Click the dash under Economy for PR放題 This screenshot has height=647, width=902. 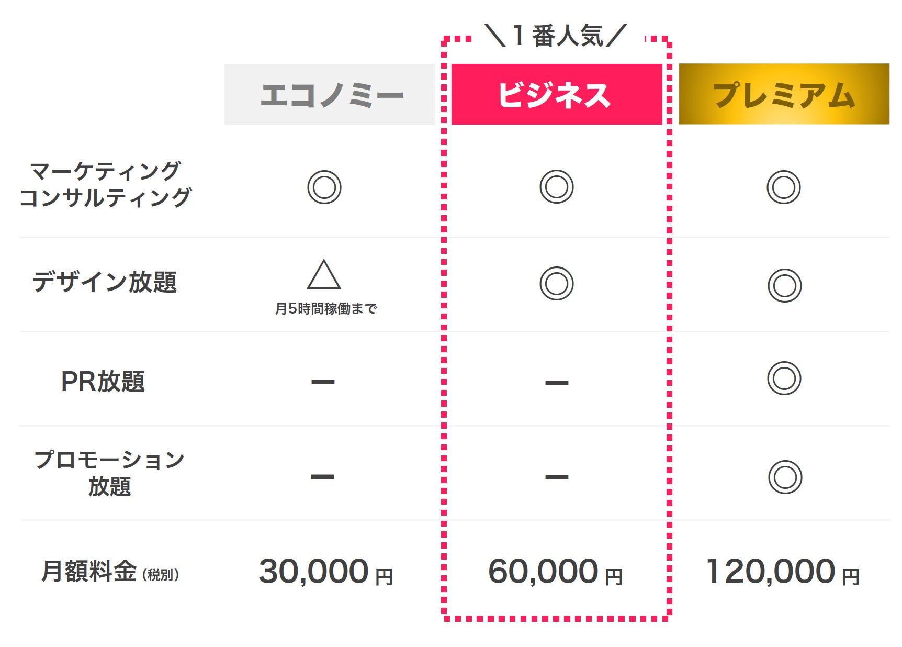pyautogui.click(x=323, y=382)
